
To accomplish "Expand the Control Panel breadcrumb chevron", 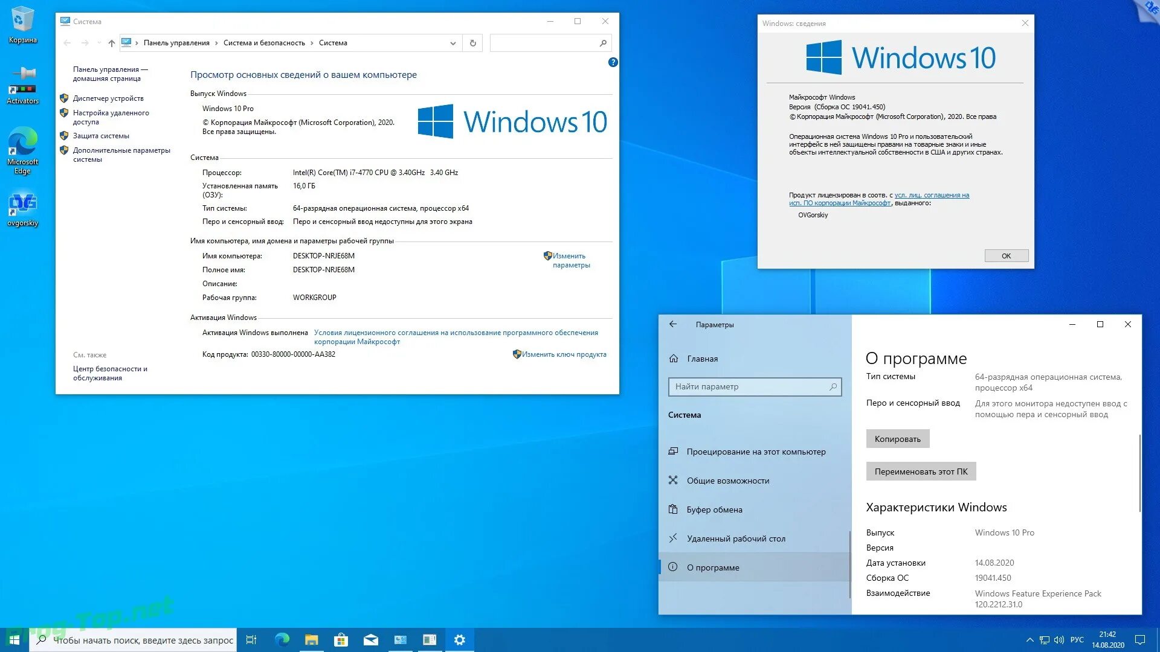I will [216, 43].
